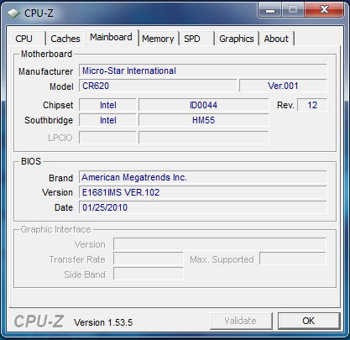Select the Memory tab
This screenshot has height=340, width=350.
point(158,39)
